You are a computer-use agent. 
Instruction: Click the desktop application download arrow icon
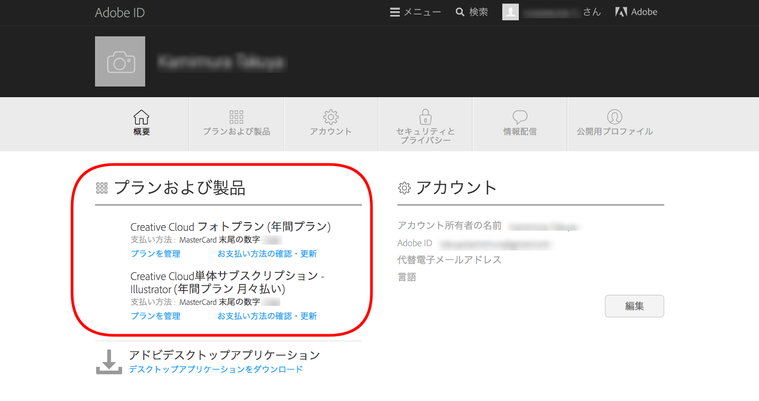(109, 362)
